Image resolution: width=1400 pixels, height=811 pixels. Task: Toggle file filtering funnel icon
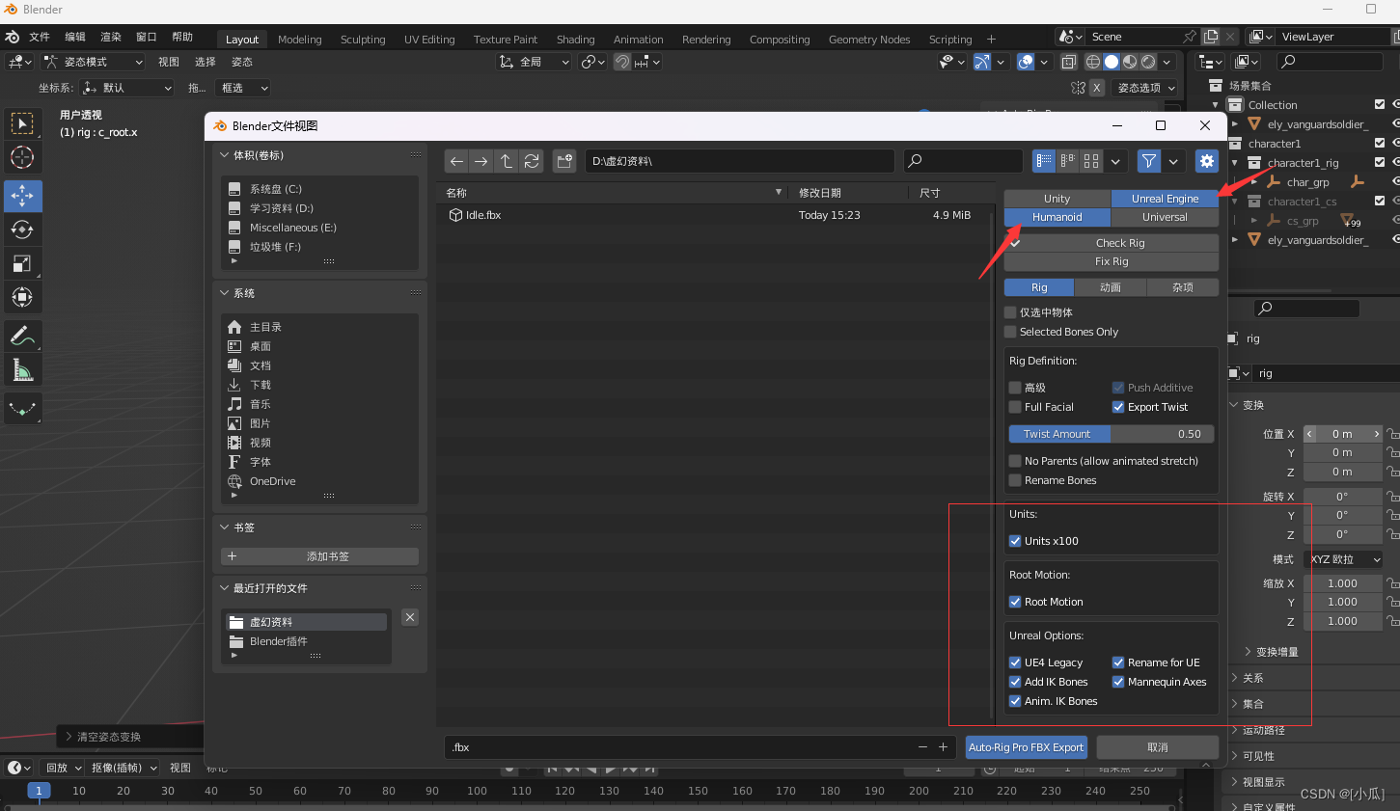[x=1148, y=161]
